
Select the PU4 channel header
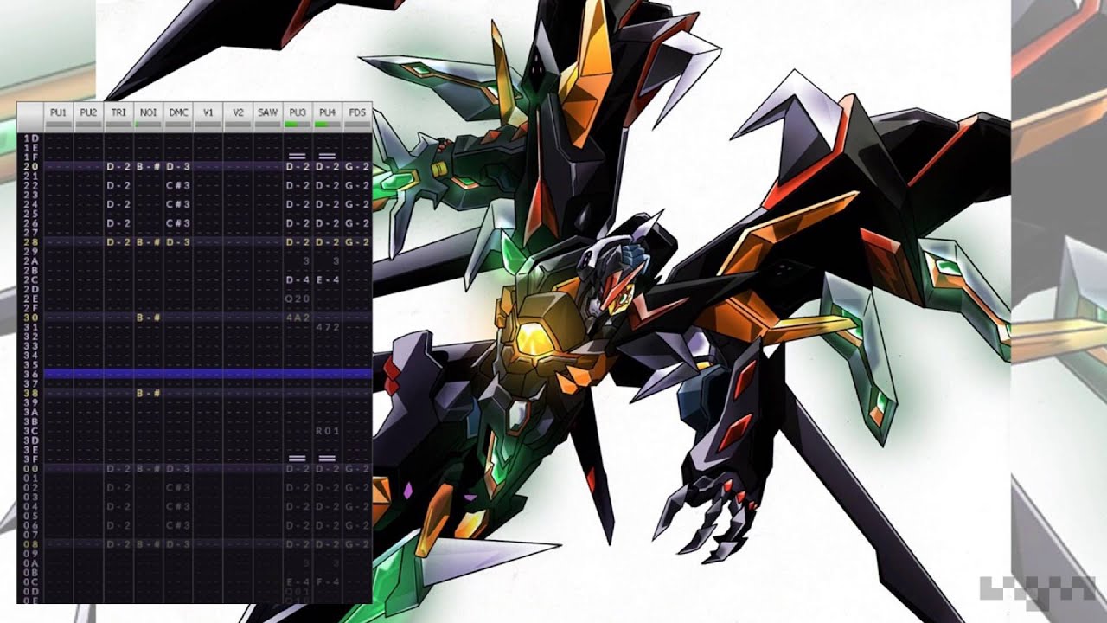pos(327,117)
